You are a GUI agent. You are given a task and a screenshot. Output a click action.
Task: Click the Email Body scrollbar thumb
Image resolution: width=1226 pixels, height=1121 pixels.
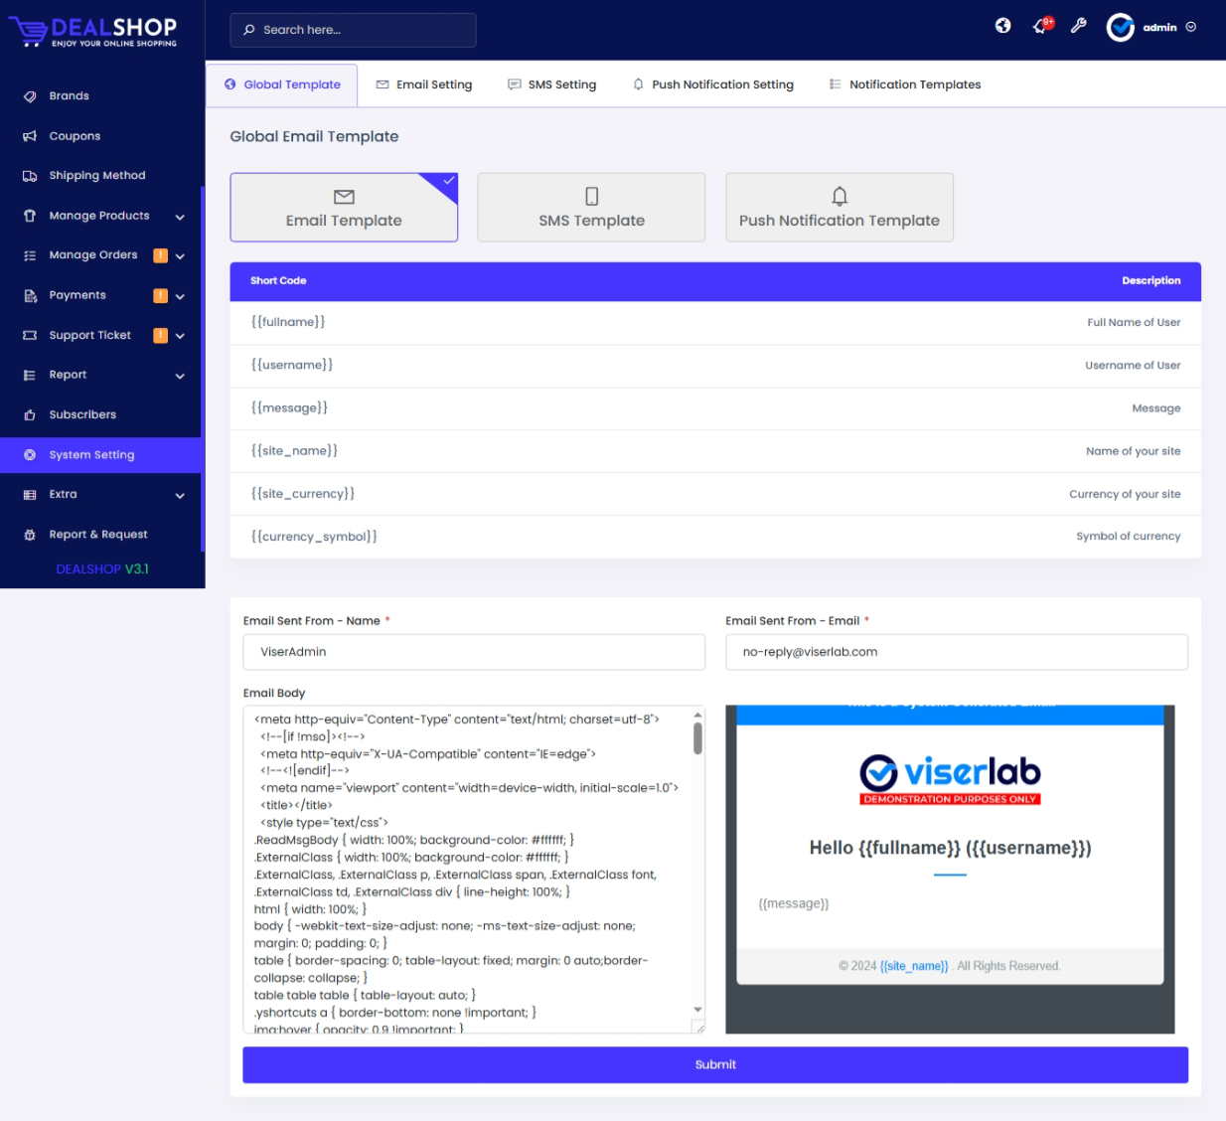click(x=697, y=738)
